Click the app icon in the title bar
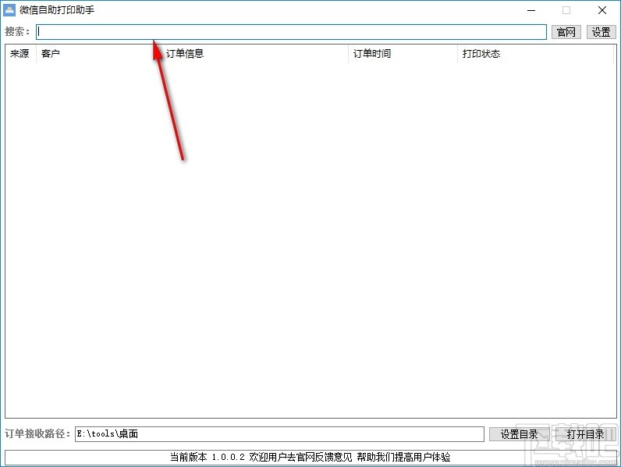This screenshot has height=467, width=621. click(9, 10)
